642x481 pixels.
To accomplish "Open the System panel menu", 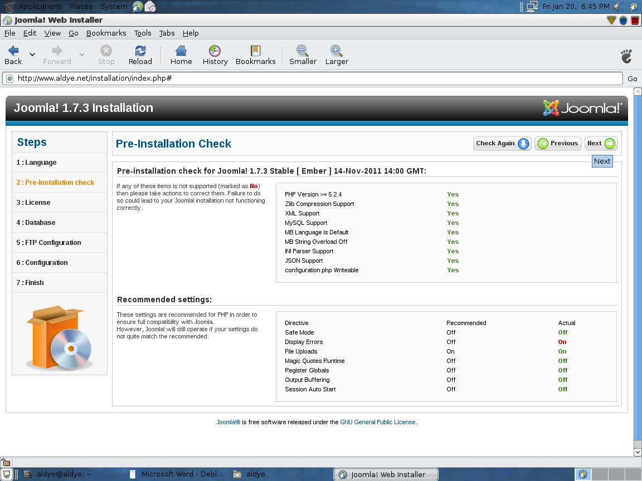I will pyautogui.click(x=114, y=6).
